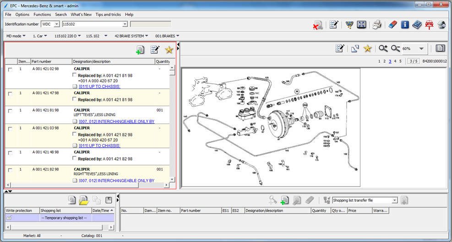Open the 1. Car dropdown
Viewport: 452px width, 242px height.
tap(39, 36)
